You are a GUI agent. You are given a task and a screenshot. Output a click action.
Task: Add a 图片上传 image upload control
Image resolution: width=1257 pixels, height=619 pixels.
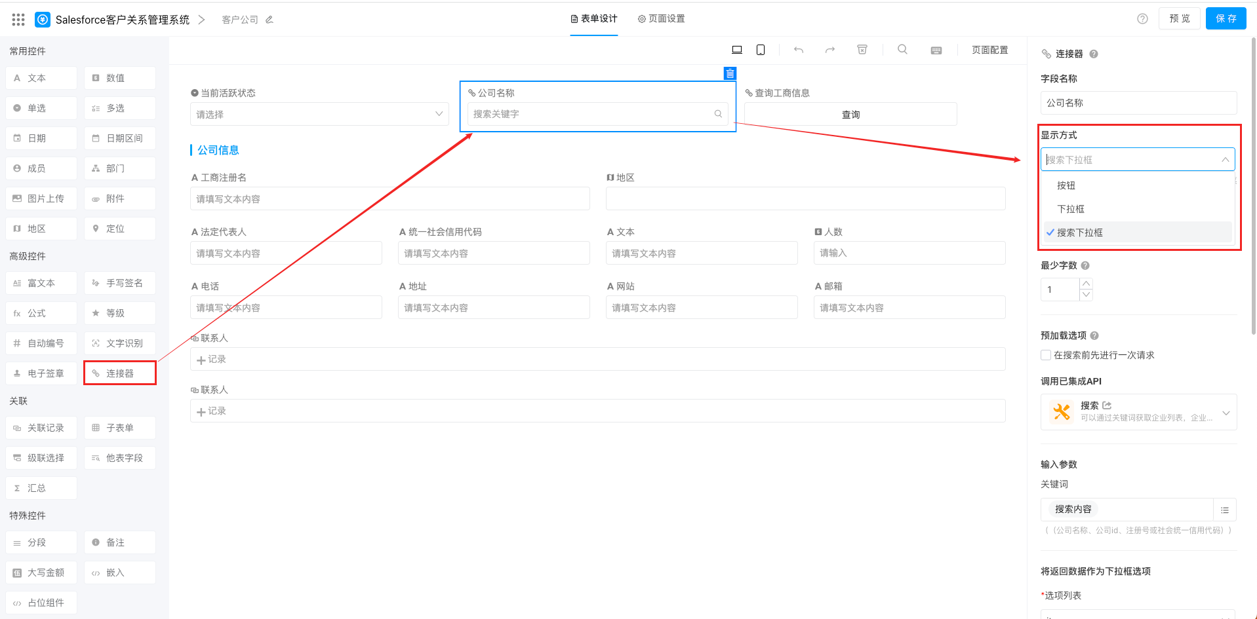point(41,198)
